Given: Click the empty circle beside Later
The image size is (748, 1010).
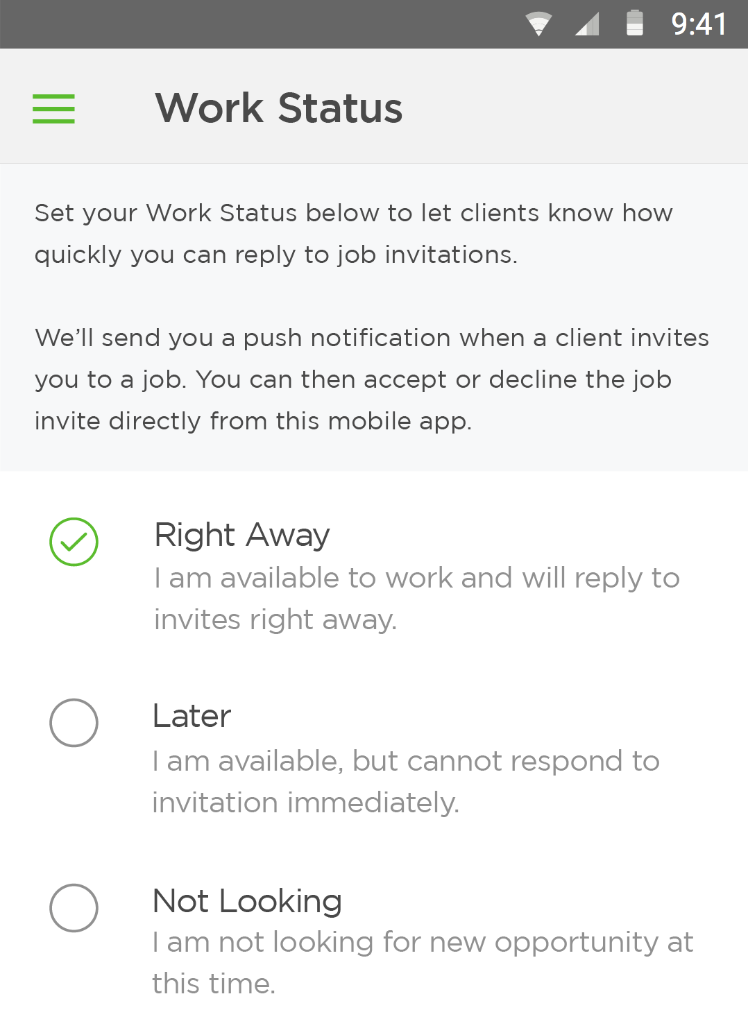Looking at the screenshot, I should (74, 722).
